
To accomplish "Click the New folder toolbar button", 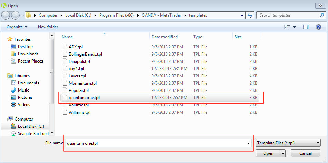I will coord(48,27).
